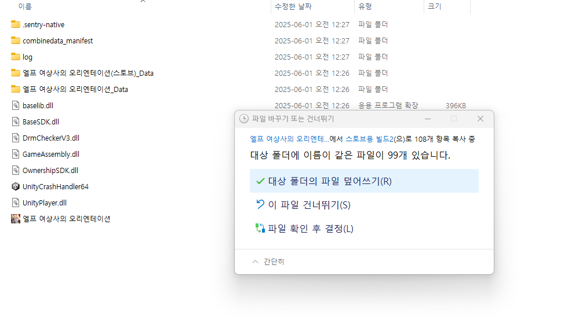568x320 pixels.
Task: Select the .sentry-native file name
Action: [x=43, y=24]
